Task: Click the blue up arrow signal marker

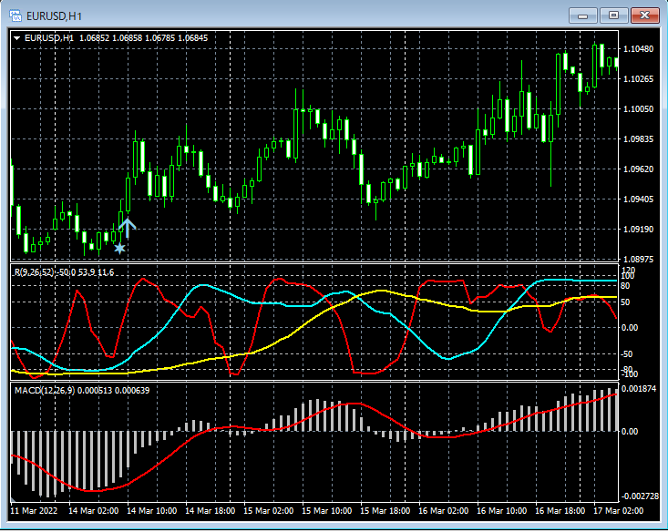Action: click(127, 227)
